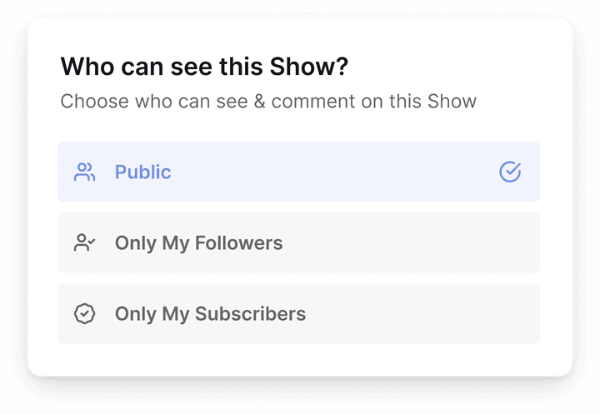Screen dimensions: 600x414
Task: Select the Public visibility option
Action: pyautogui.click(x=298, y=172)
